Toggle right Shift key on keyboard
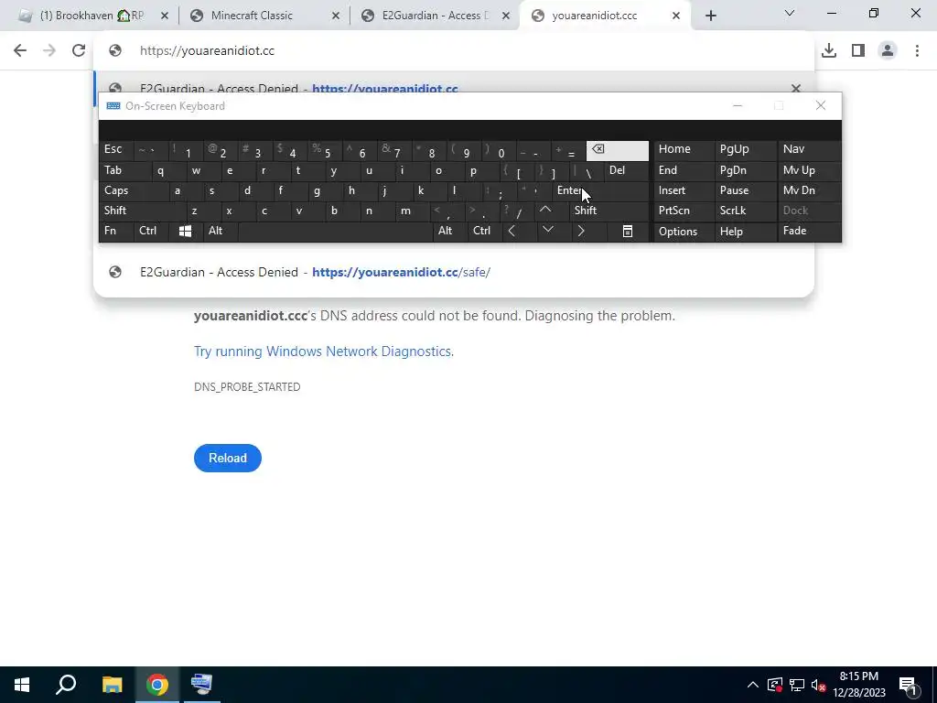Viewport: 937px width, 703px height. click(609, 211)
